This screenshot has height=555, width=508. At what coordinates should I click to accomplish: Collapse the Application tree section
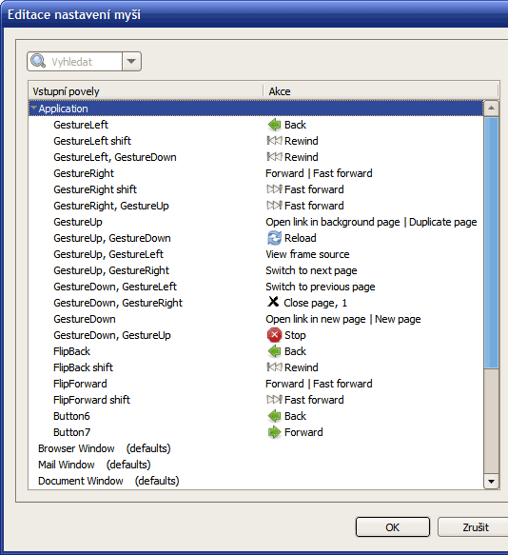[34, 108]
